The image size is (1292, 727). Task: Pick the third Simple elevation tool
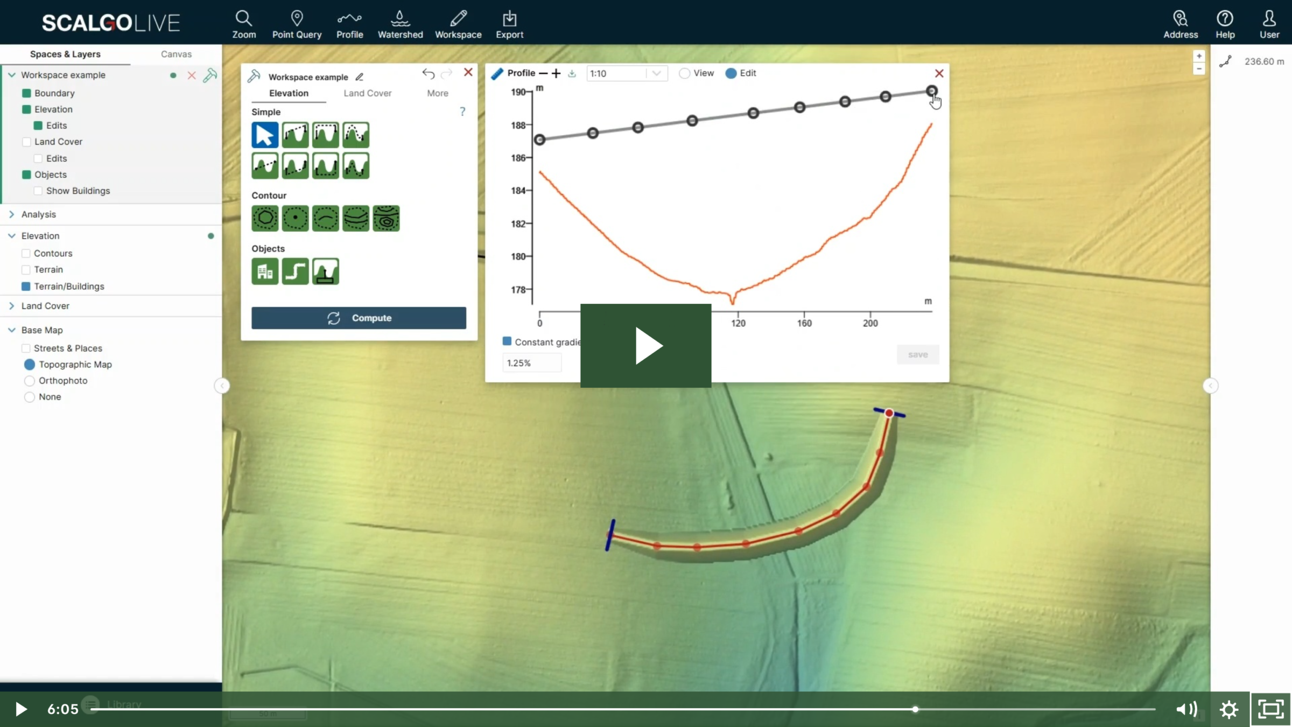click(x=326, y=135)
